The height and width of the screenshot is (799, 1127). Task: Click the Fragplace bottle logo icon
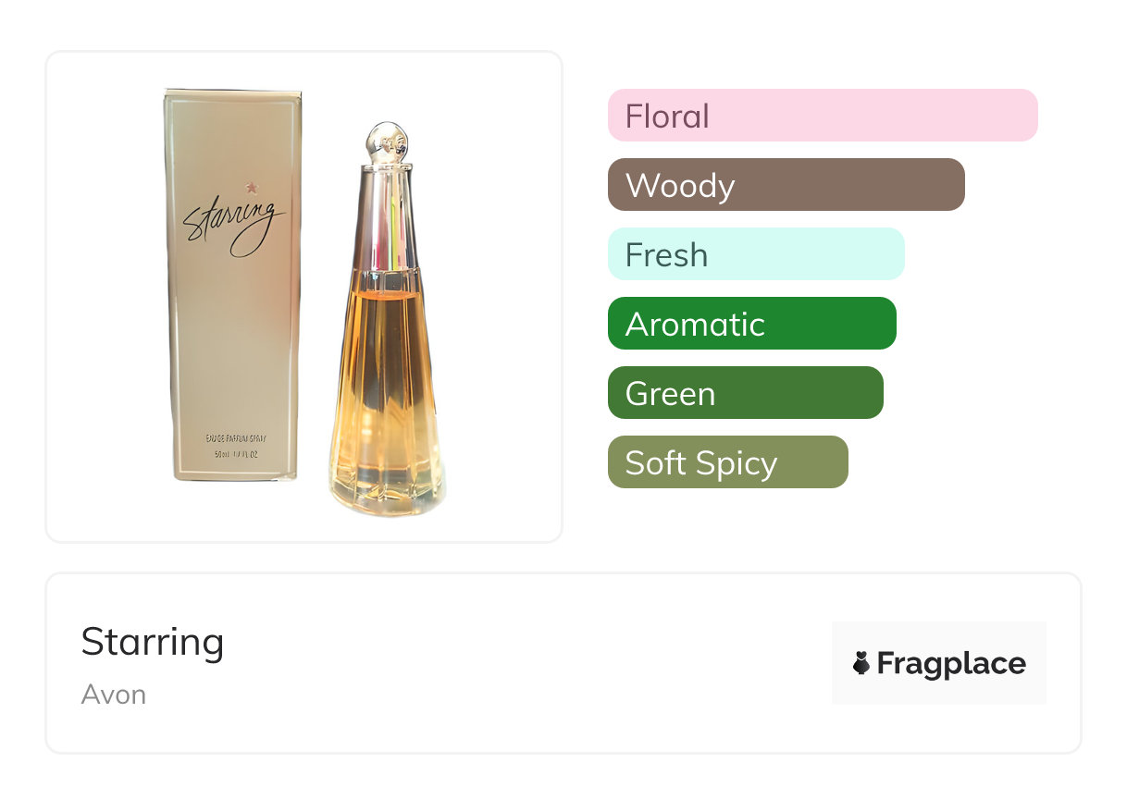[x=861, y=663]
